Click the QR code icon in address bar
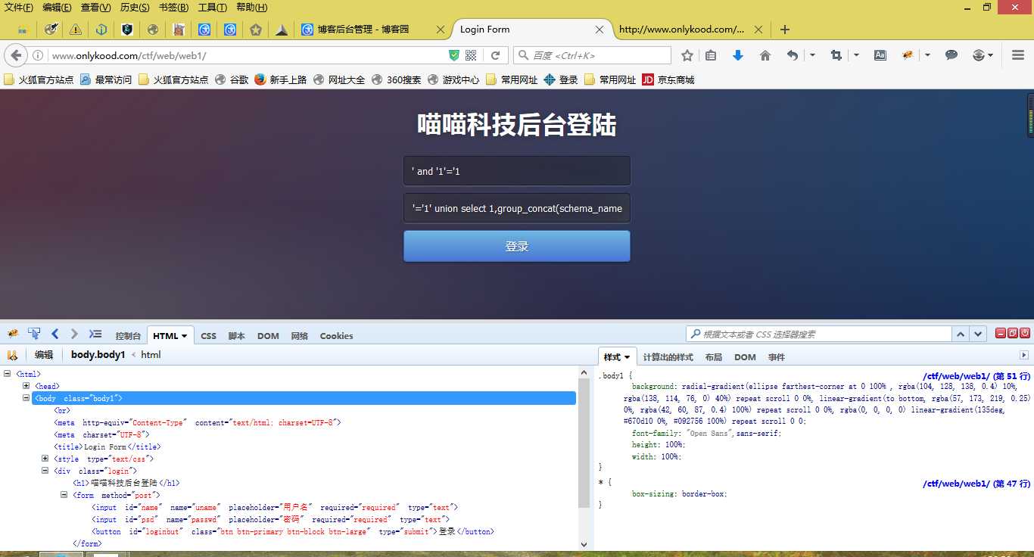 click(x=471, y=55)
